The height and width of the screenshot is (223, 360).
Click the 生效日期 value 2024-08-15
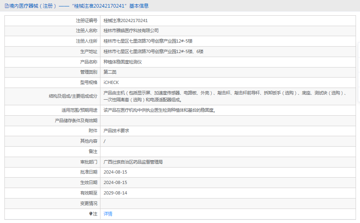click(x=115, y=182)
